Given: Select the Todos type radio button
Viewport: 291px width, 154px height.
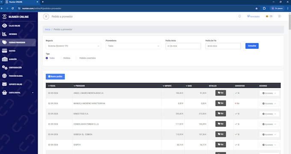Looking at the screenshot, I should (47, 58).
